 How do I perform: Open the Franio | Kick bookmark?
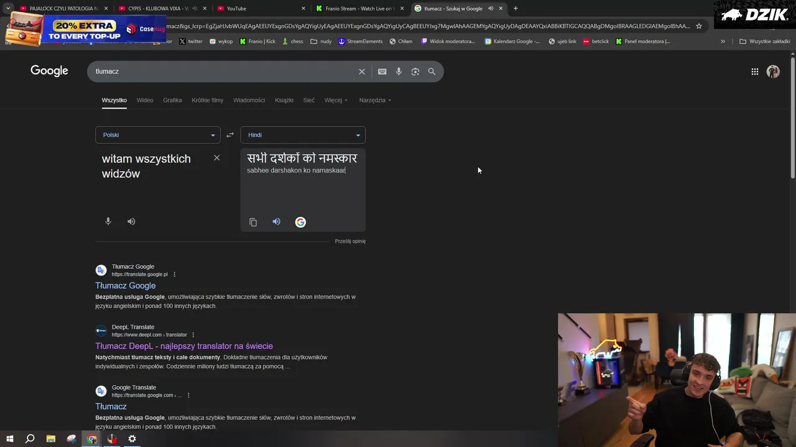point(257,42)
